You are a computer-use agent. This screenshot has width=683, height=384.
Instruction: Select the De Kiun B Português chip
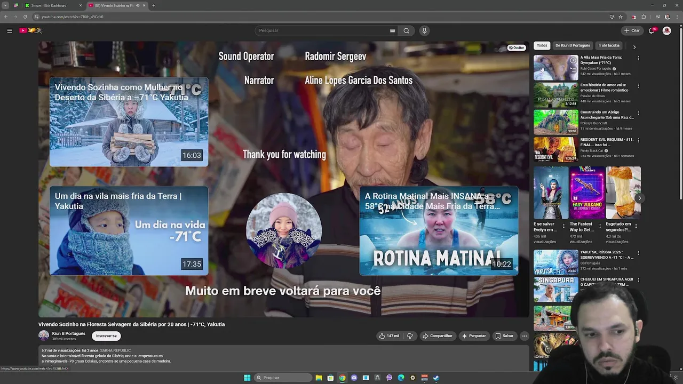coord(573,45)
